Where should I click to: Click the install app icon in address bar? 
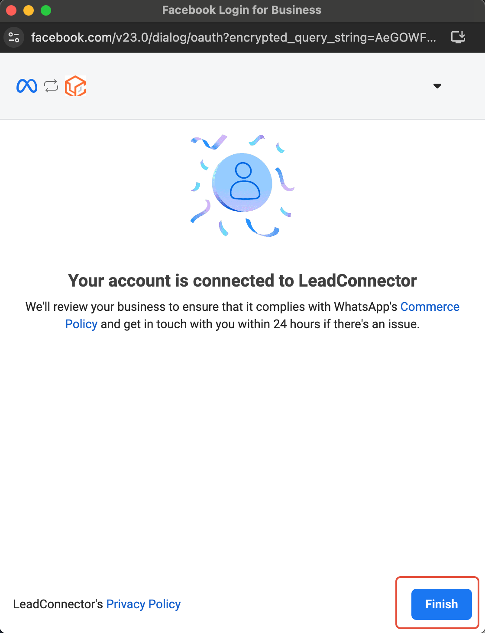coord(458,37)
